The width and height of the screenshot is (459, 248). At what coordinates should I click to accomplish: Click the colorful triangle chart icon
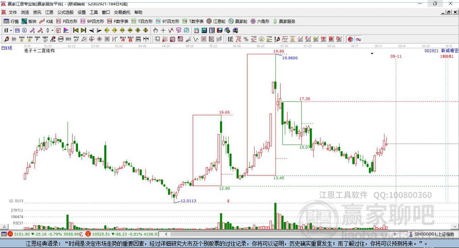click(x=66, y=30)
